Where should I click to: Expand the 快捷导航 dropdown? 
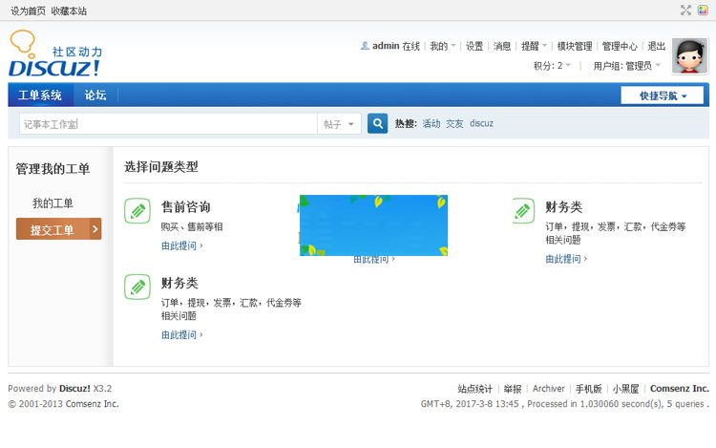(662, 96)
